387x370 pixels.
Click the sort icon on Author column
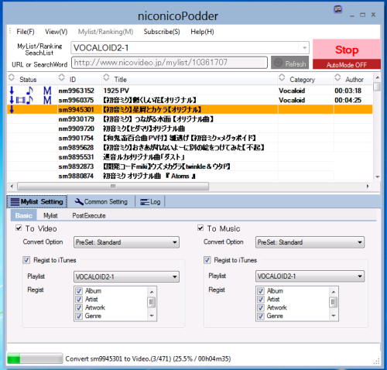[337, 77]
